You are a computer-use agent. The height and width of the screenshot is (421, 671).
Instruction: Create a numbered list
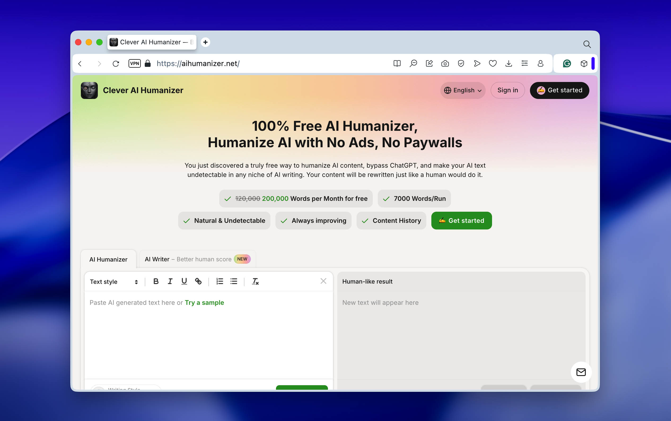[220, 281]
